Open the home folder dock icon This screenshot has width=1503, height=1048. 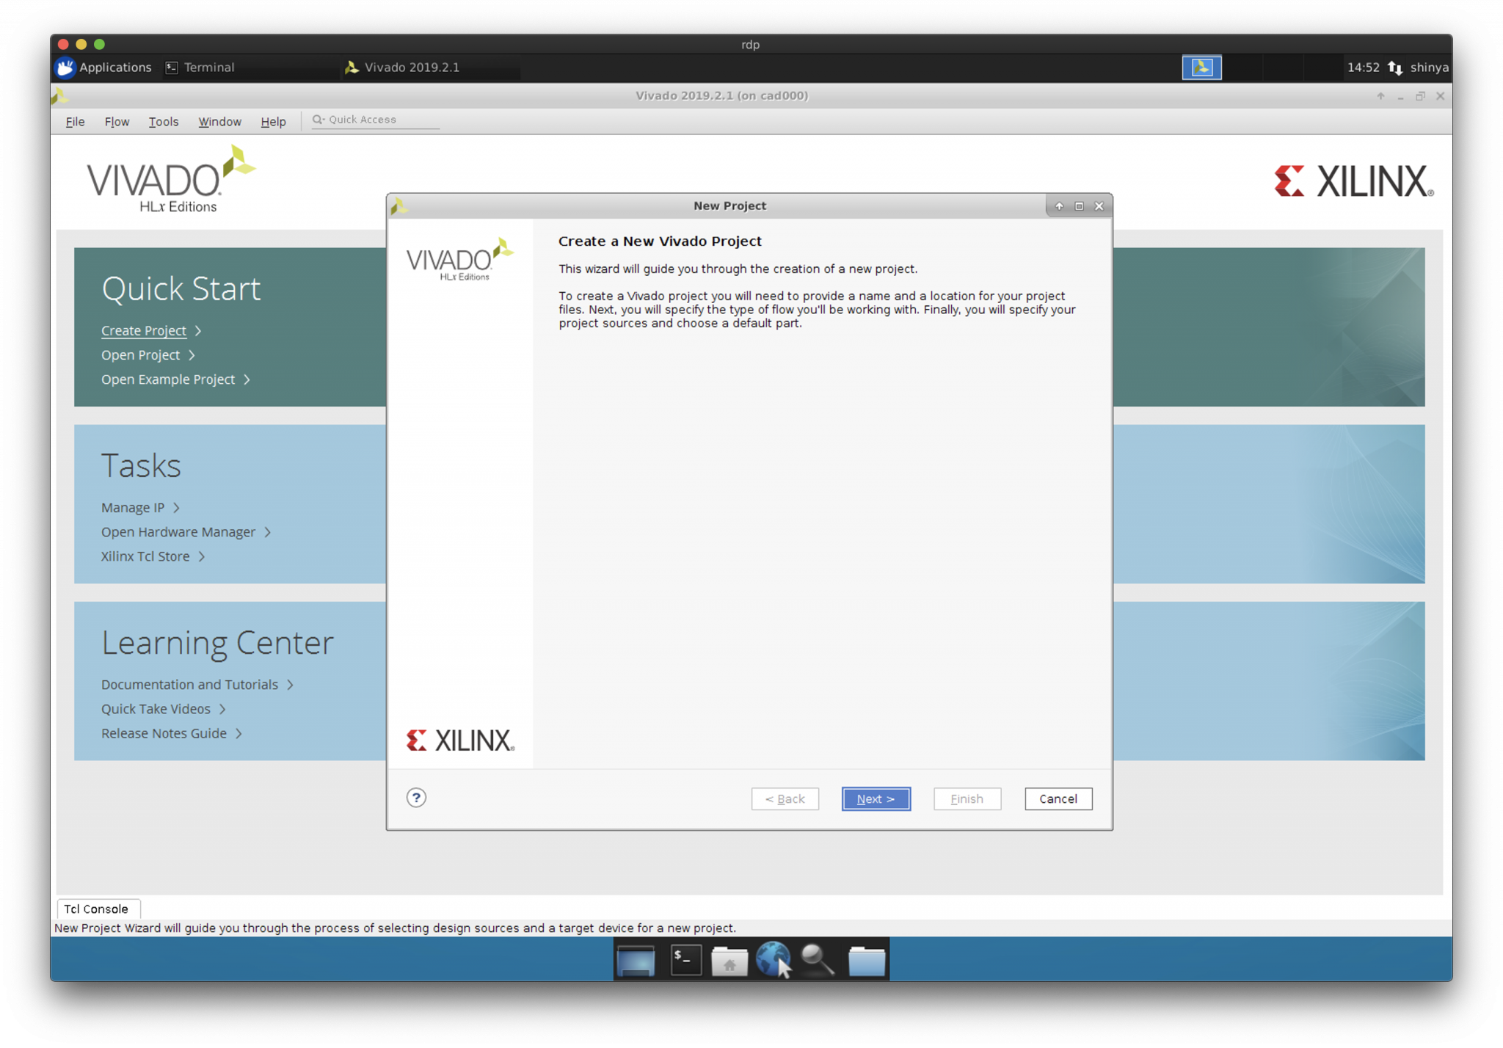click(x=729, y=961)
